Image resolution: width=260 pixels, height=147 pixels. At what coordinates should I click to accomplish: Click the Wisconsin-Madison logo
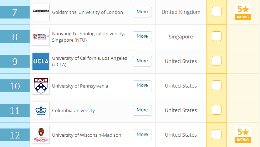pos(41,135)
